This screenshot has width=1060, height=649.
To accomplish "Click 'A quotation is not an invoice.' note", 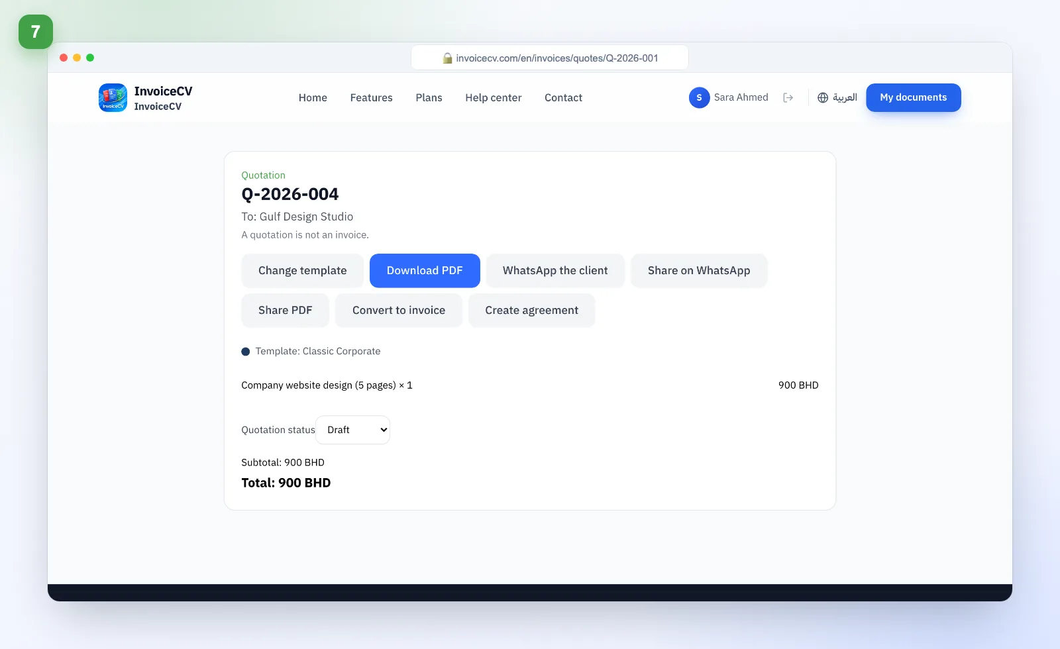I will pyautogui.click(x=305, y=235).
